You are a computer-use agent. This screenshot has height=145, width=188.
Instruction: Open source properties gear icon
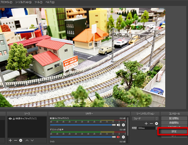(21, 140)
